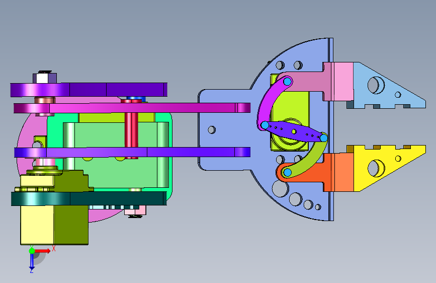Pick the dark teal bottom plate
The width and height of the screenshot is (436, 283).
click(89, 198)
